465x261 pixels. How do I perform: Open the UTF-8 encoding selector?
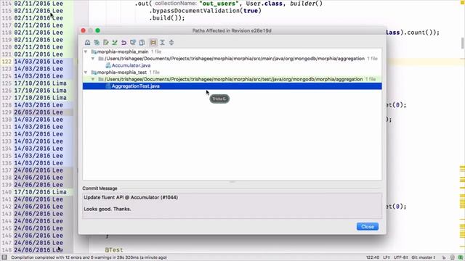point(400,257)
